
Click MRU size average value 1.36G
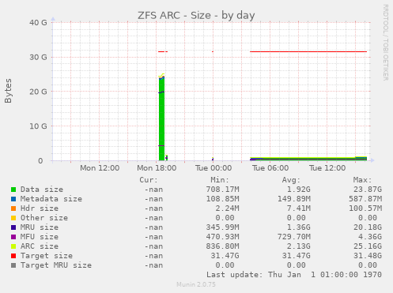click(298, 227)
